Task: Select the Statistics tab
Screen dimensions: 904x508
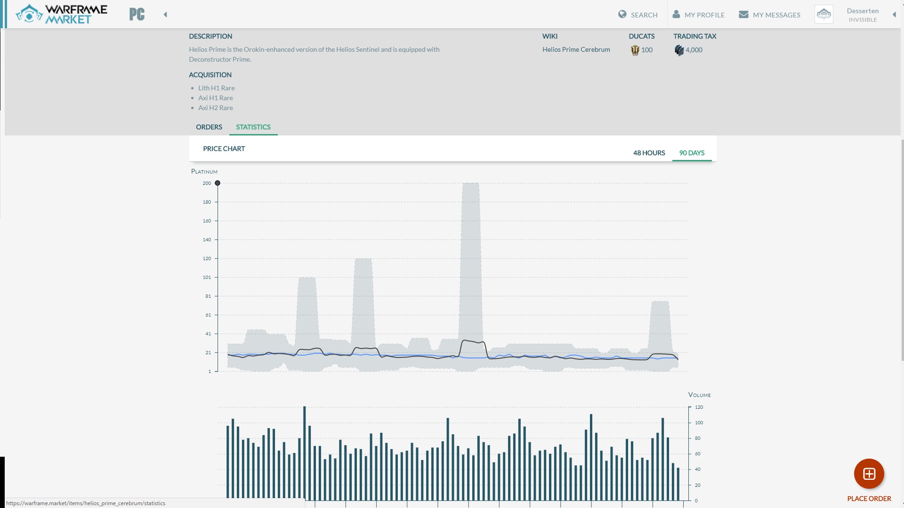Action: 253,127
